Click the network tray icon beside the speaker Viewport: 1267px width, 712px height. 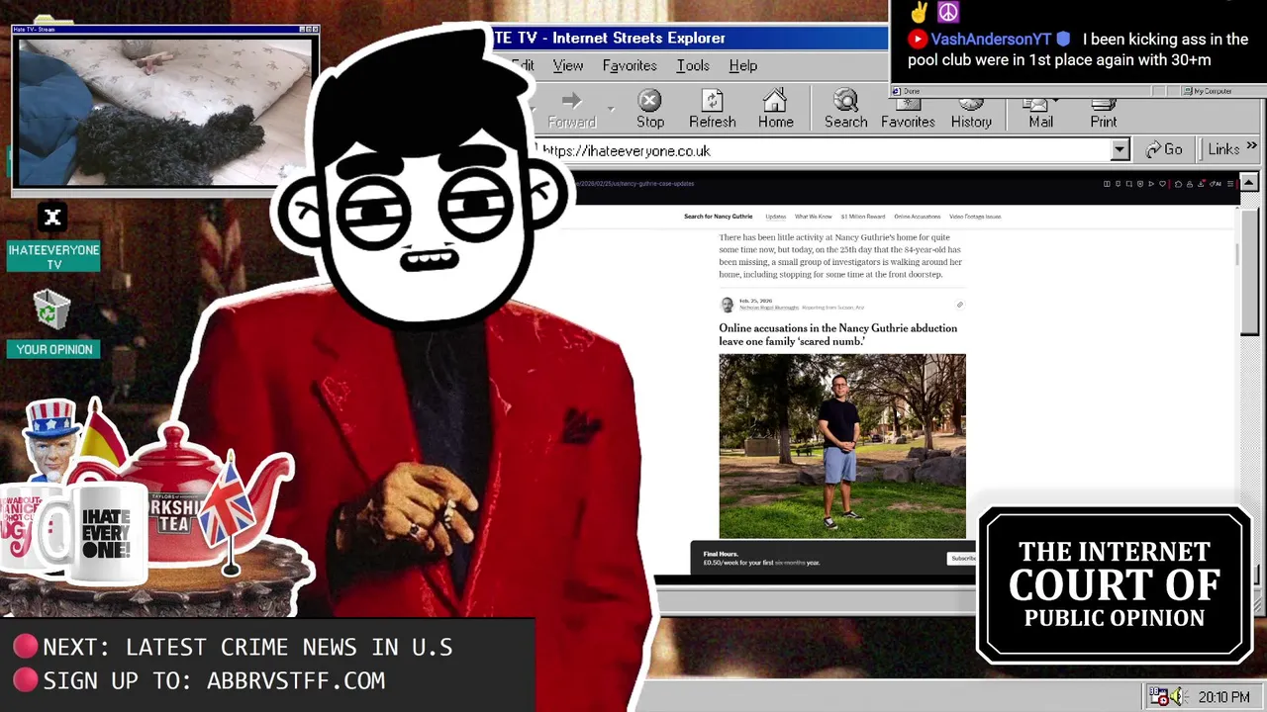(x=1158, y=697)
